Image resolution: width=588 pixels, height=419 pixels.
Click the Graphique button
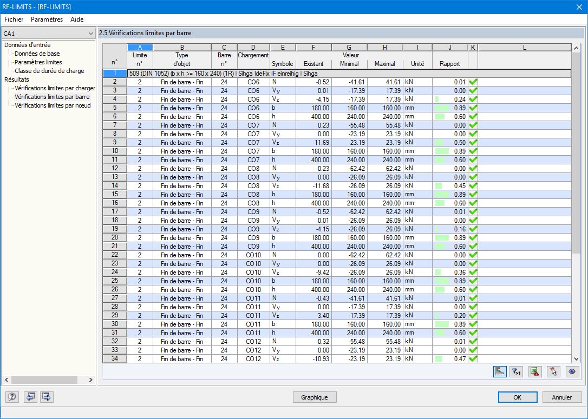[x=314, y=397]
